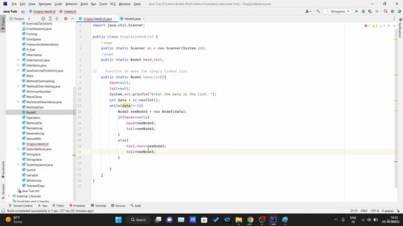Viewport: 403px width, 226px height.
Task: Run the String.java configuration
Action: tap(356, 11)
